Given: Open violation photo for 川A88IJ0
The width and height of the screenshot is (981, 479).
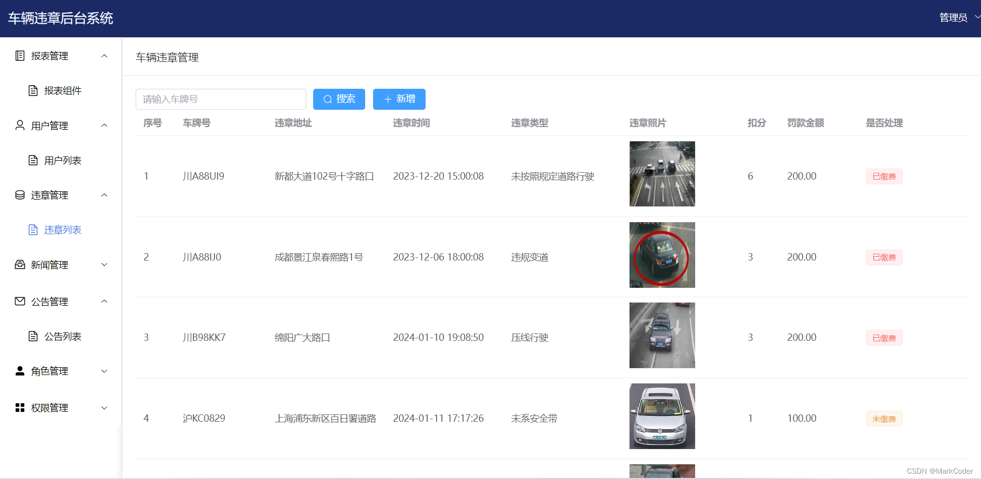Looking at the screenshot, I should 662,255.
